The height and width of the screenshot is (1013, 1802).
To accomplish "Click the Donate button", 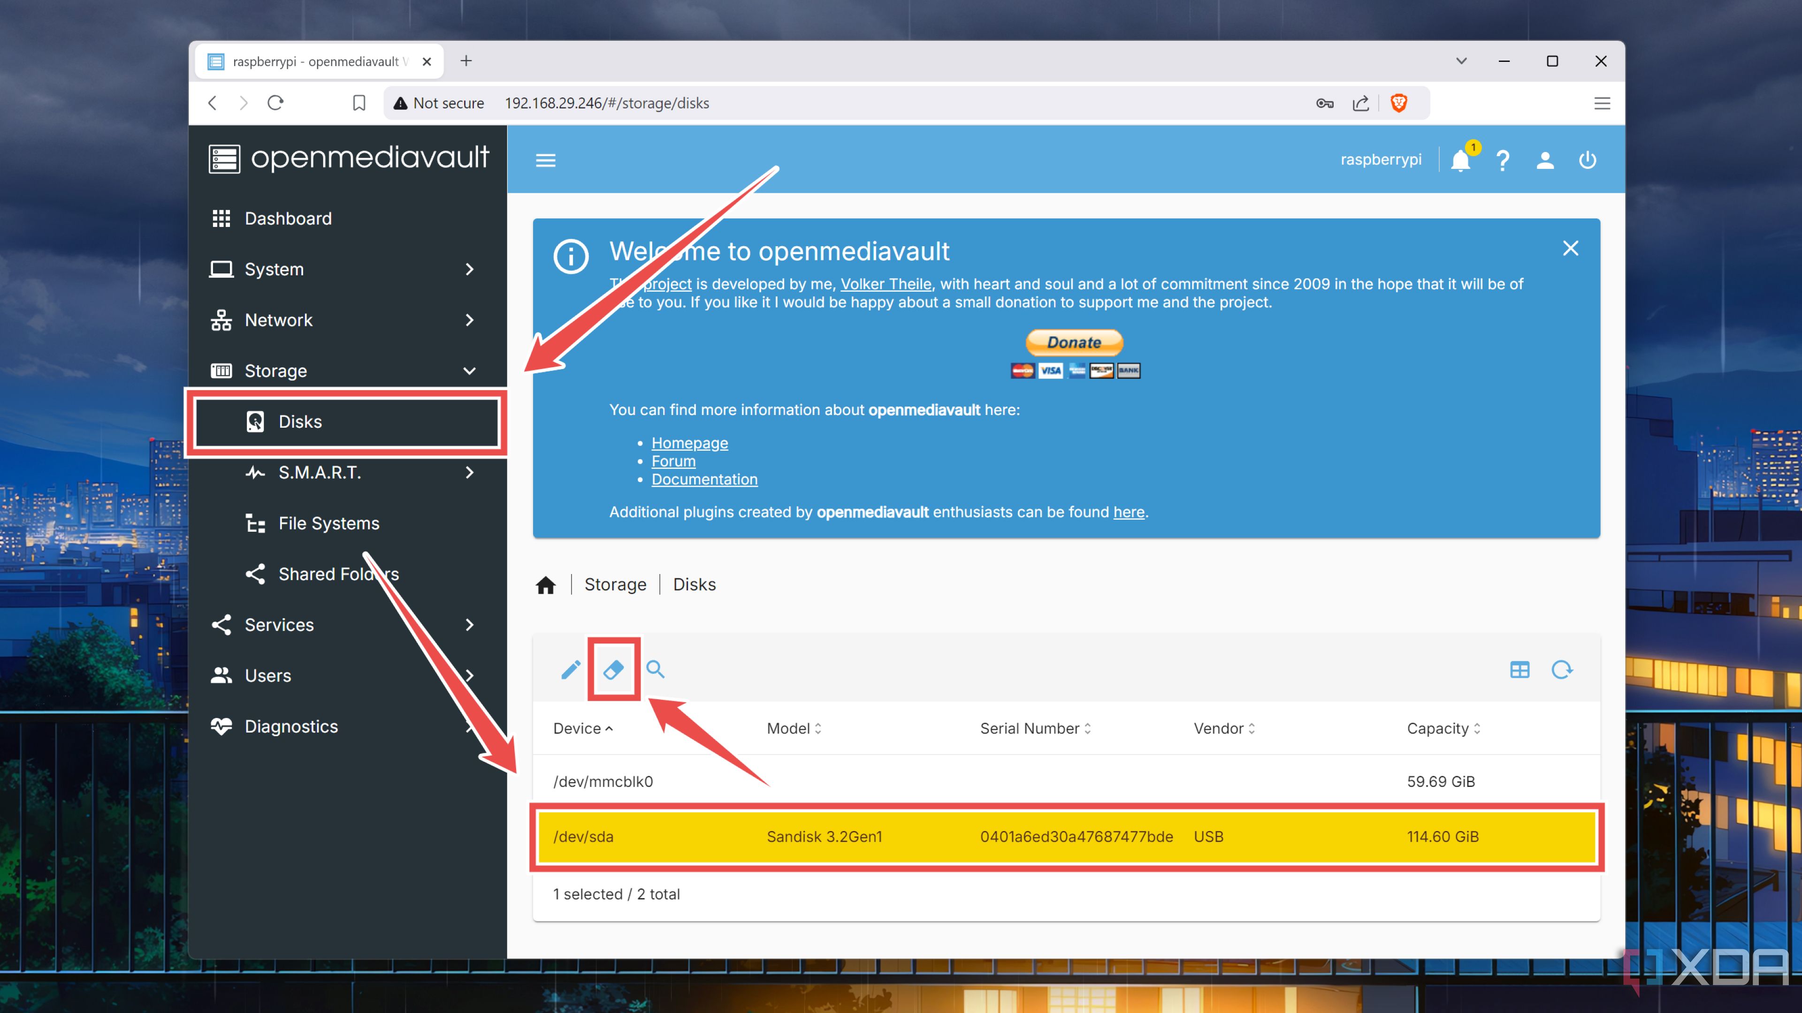I will [x=1075, y=342].
